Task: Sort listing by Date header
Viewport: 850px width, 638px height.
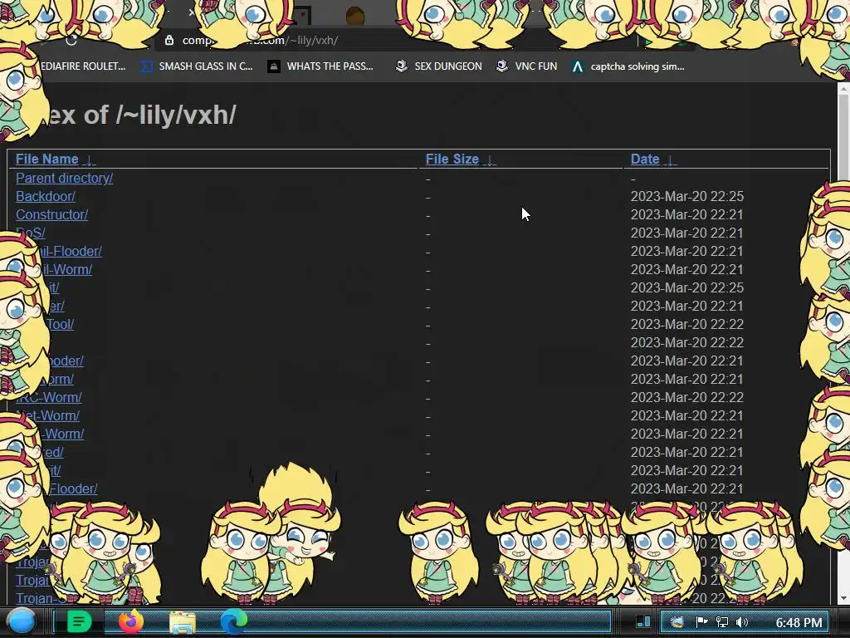Action: tap(645, 159)
